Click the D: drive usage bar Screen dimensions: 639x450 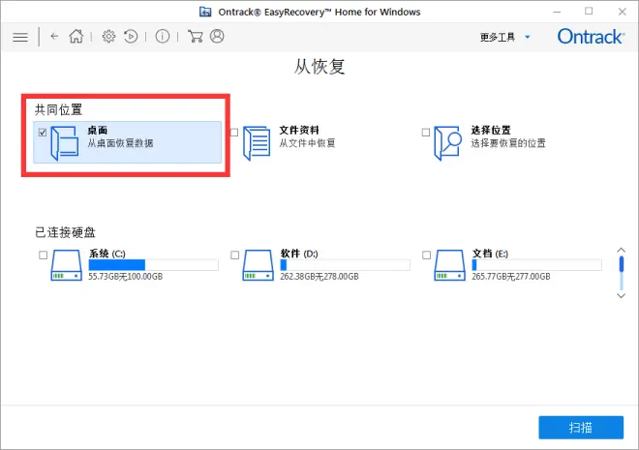[346, 265]
